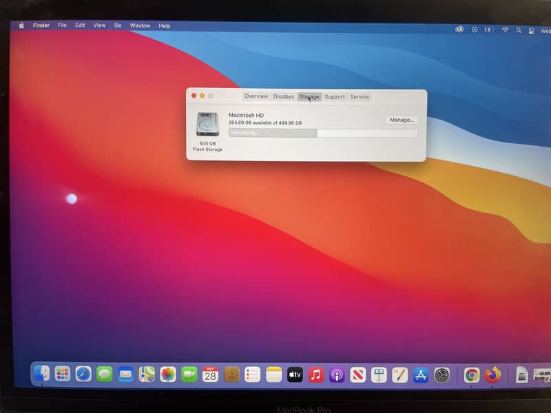Open the News app in Dock
The image size is (551, 413).
[357, 375]
